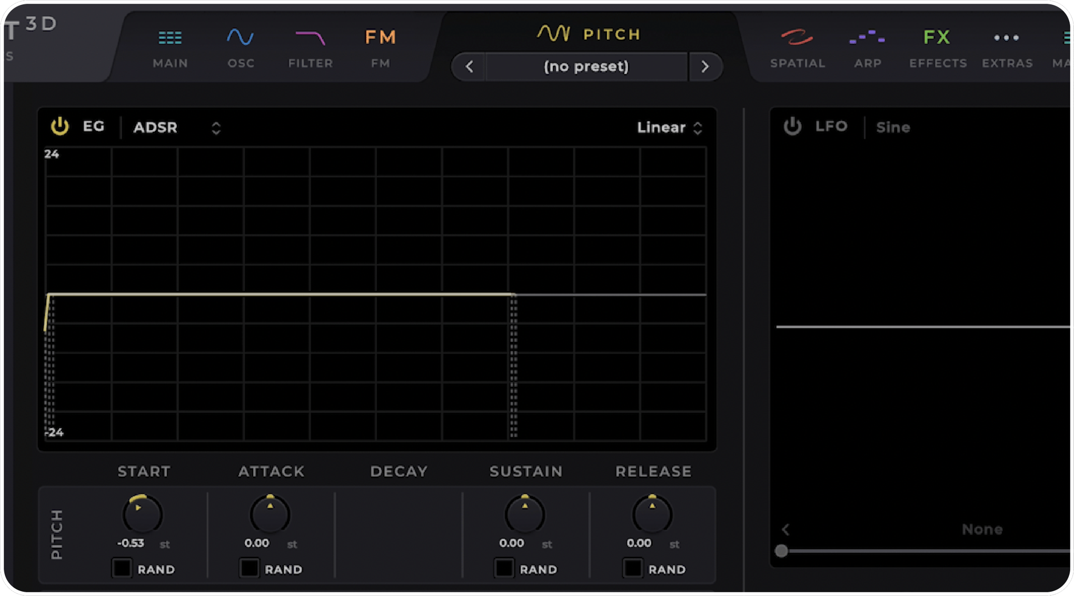Viewport: 1074px width, 596px height.
Task: Click the previous preset arrow
Action: pos(469,67)
